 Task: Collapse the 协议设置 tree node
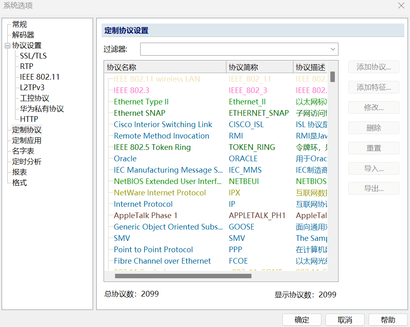pyautogui.click(x=7, y=46)
